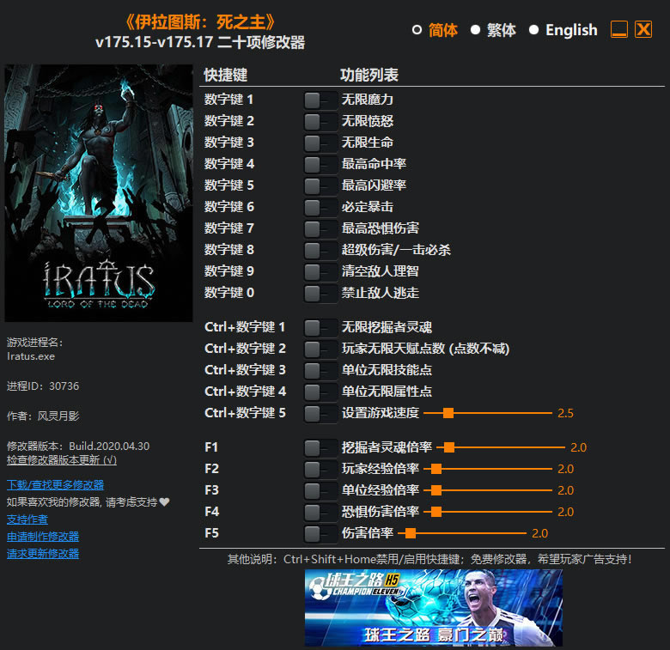Turn on 伤害倍率 switch
The width and height of the screenshot is (670, 650).
pos(320,534)
